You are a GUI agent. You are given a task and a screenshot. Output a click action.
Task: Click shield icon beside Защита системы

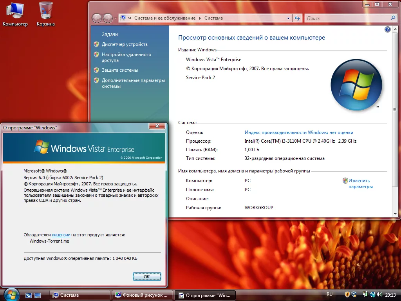coord(96,70)
